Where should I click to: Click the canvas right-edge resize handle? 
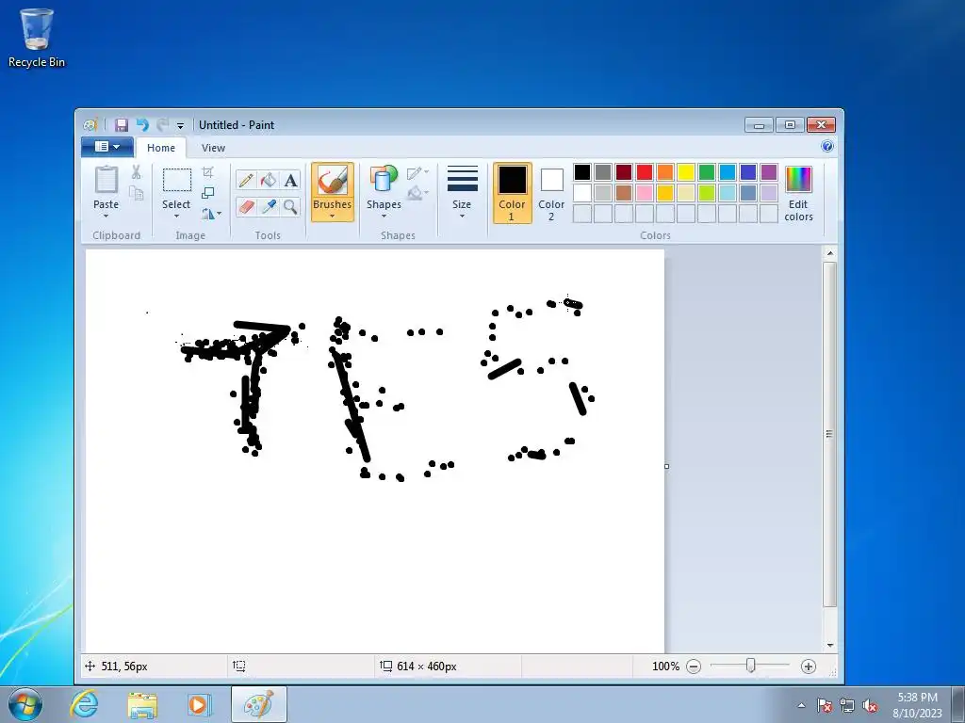pyautogui.click(x=666, y=466)
